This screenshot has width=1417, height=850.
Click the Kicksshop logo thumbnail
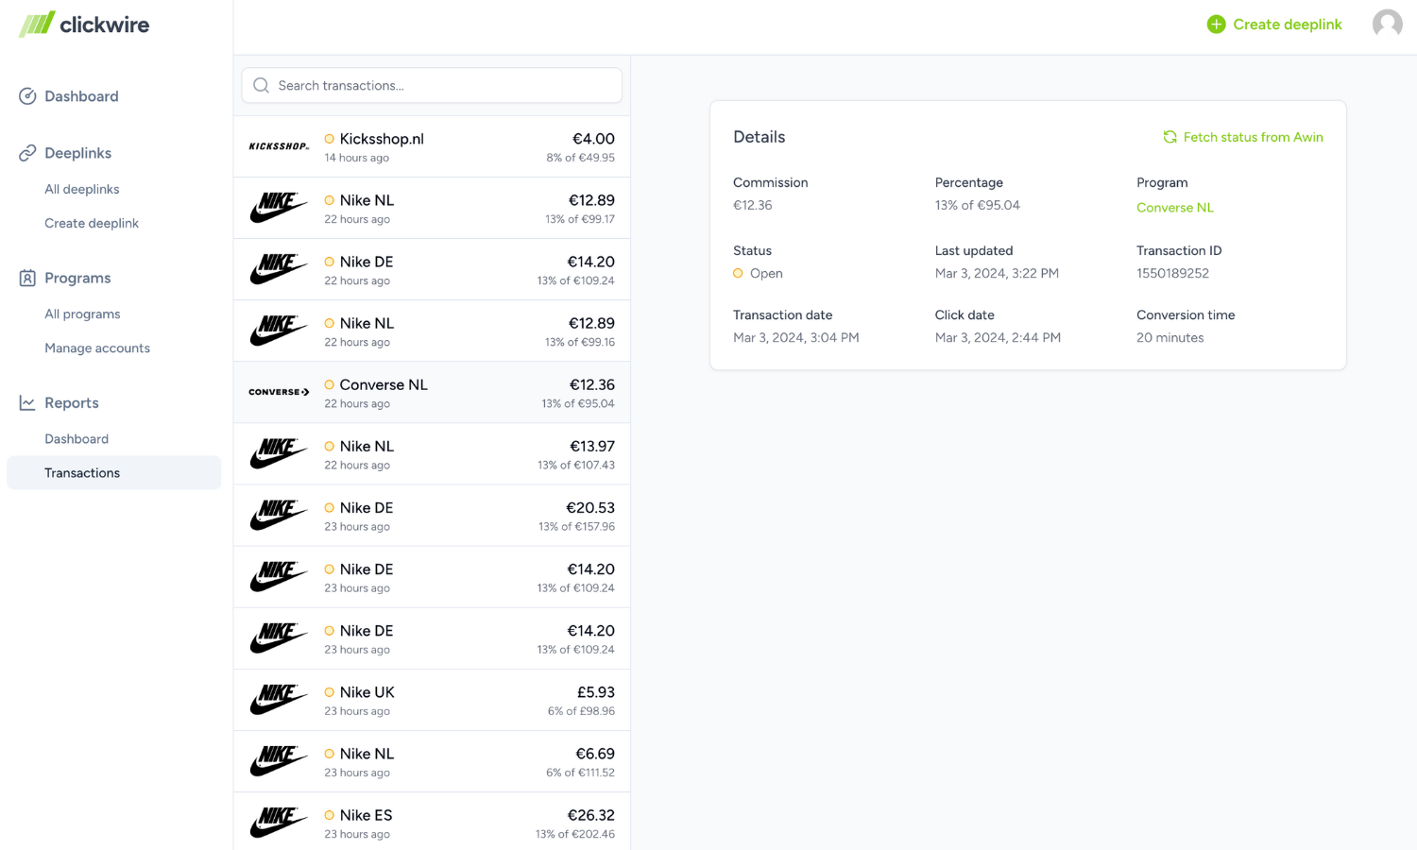point(279,146)
